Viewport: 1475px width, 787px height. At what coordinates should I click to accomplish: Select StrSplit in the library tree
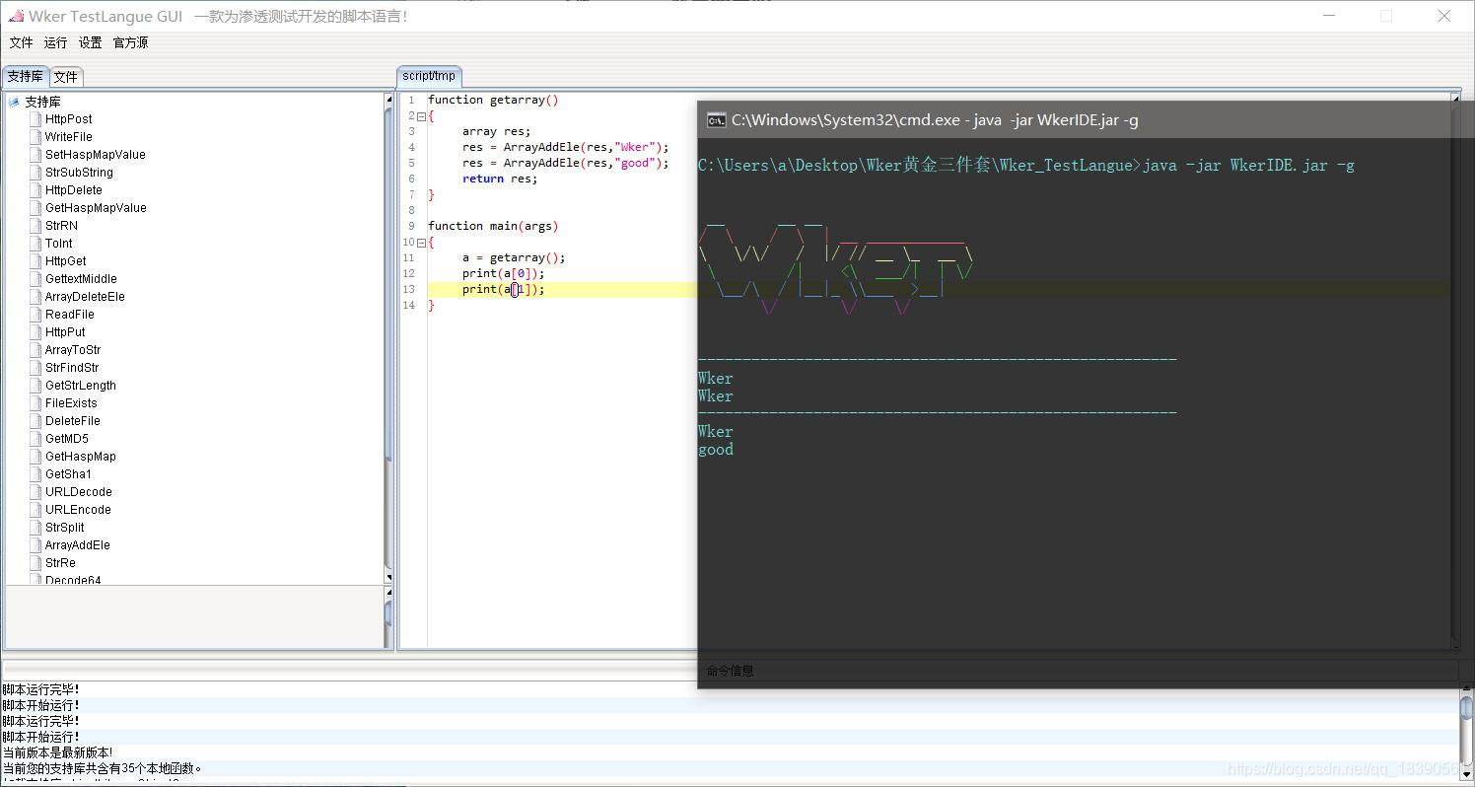point(64,528)
